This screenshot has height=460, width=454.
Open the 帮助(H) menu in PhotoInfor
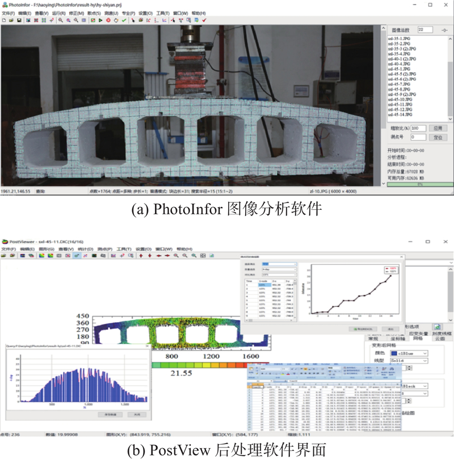199,13
